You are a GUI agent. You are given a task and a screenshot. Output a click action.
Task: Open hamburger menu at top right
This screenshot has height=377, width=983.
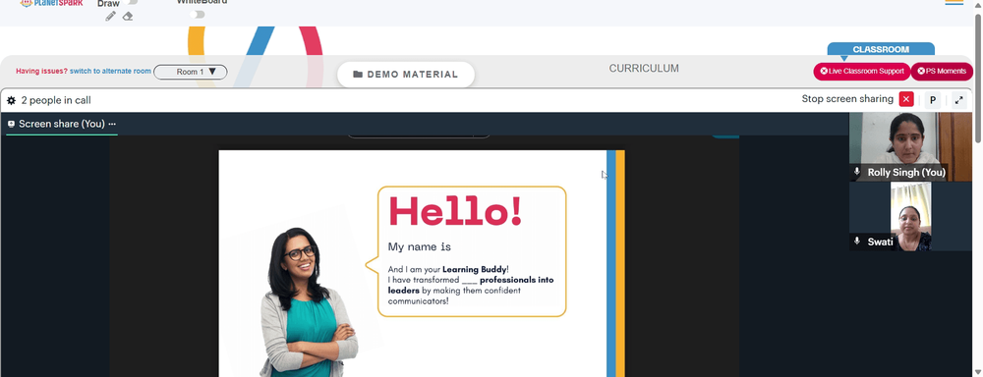tap(954, 3)
